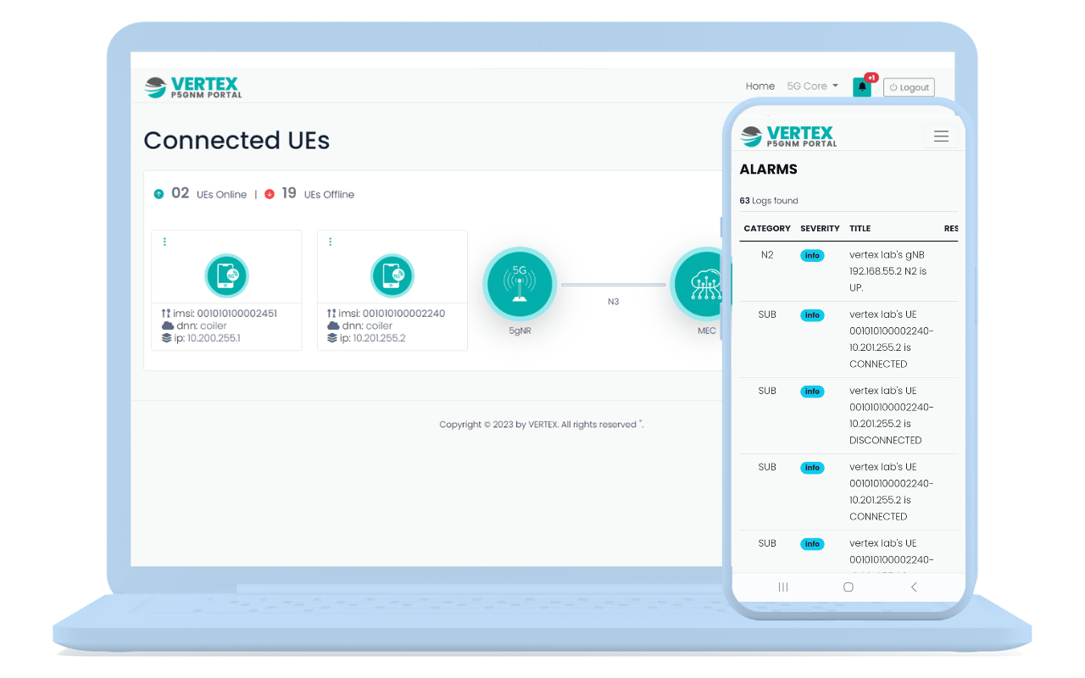Click the phone icon for UE 001010100002451
This screenshot has width=1085, height=678.
[x=226, y=275]
